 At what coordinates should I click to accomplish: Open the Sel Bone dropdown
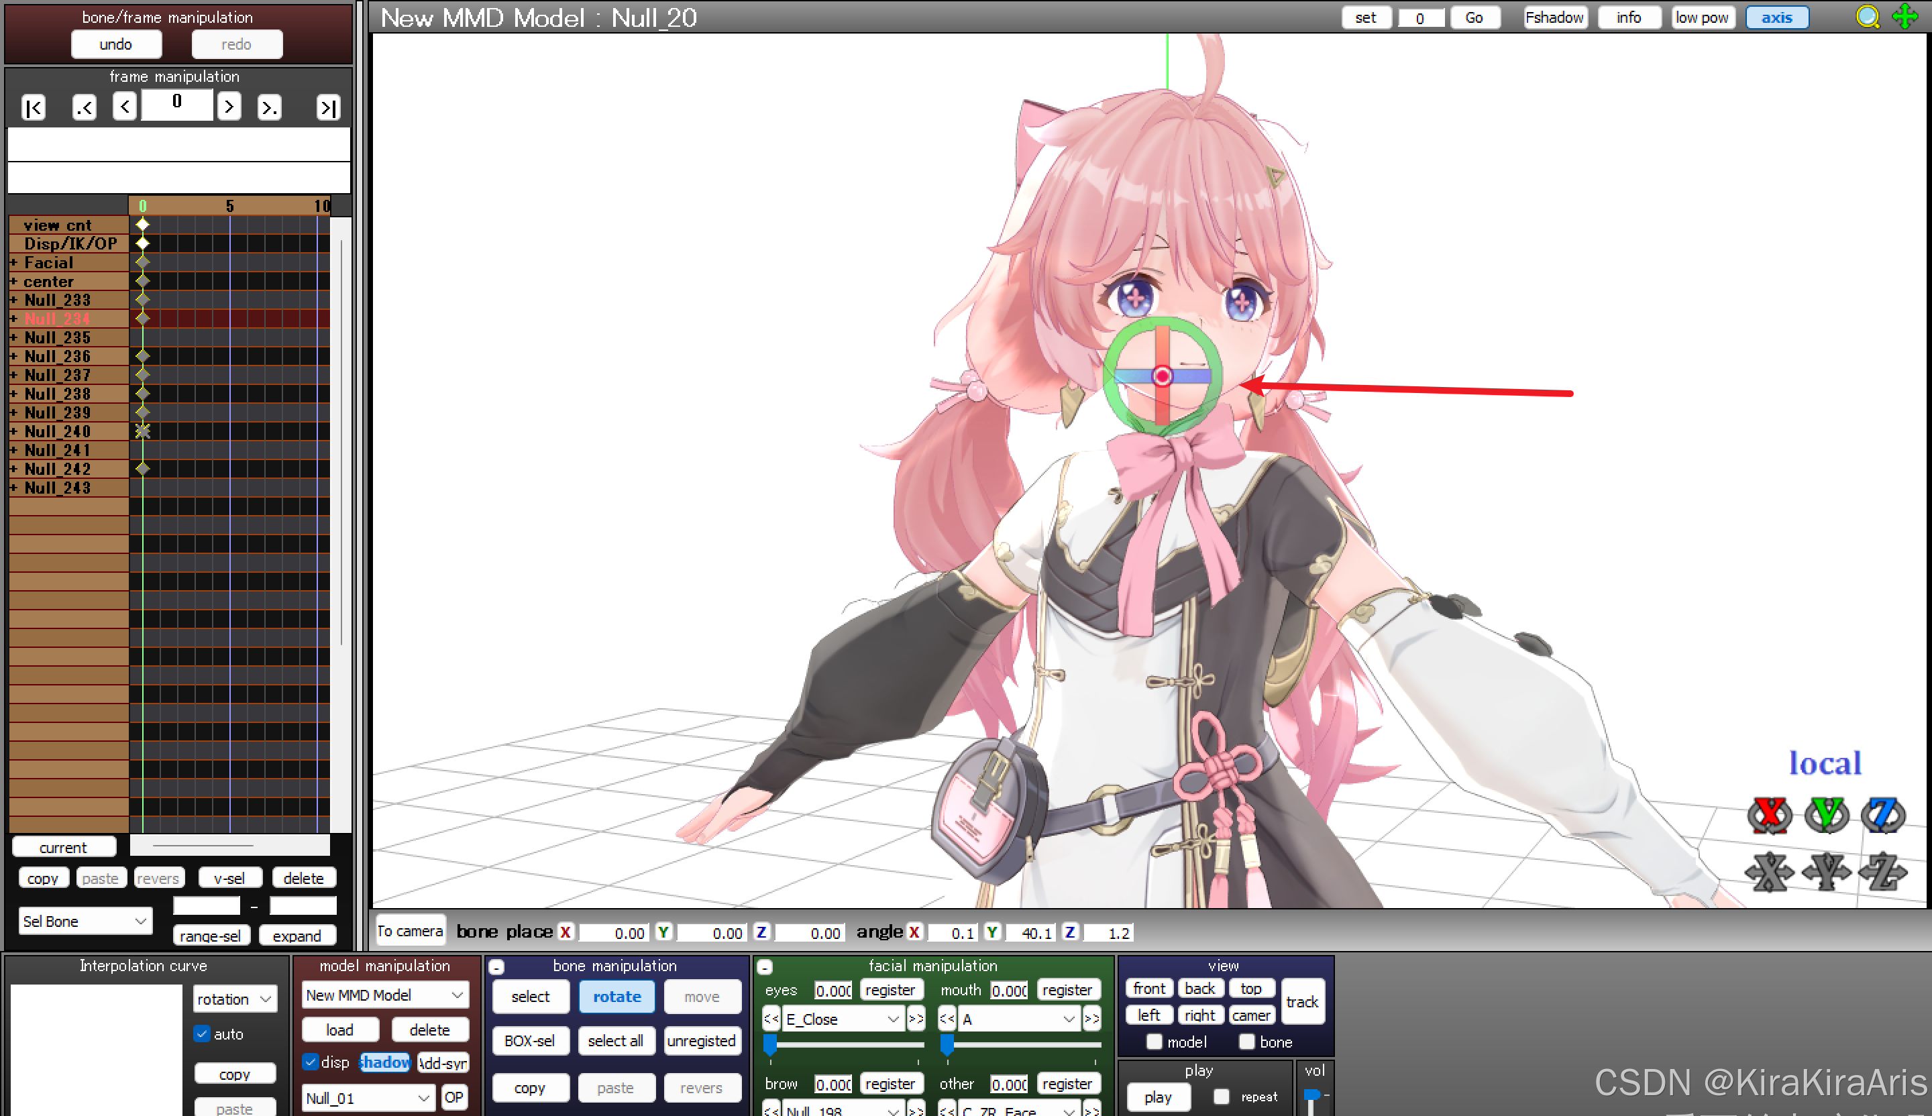[85, 921]
